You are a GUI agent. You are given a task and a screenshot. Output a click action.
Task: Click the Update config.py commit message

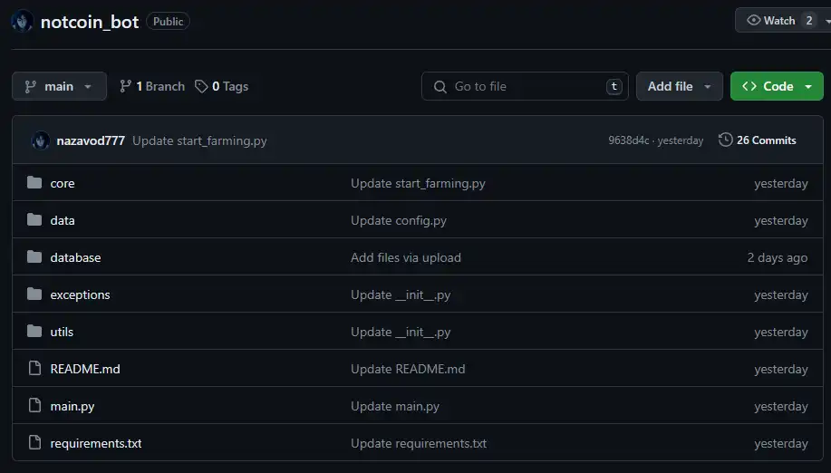(x=399, y=220)
